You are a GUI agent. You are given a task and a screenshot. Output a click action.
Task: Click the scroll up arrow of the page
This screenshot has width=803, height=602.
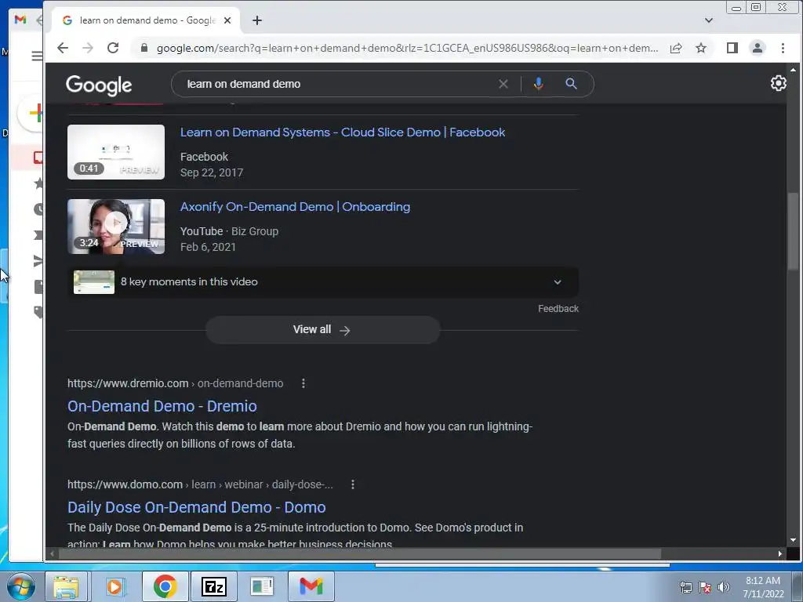click(793, 69)
